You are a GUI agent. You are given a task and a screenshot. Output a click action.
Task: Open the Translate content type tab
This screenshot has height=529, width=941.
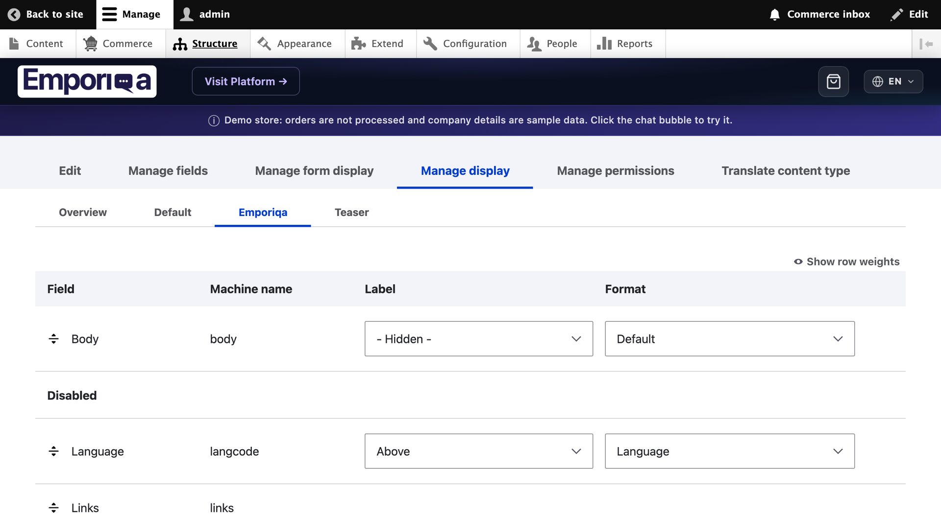tap(786, 170)
